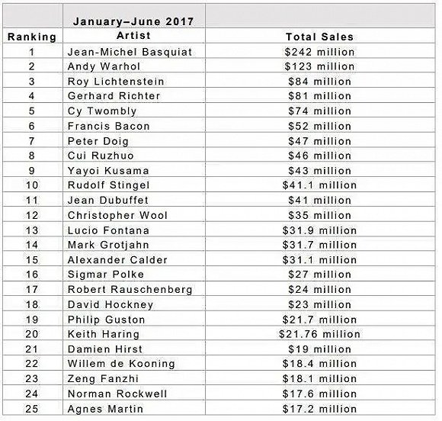
Task: Select Robert Rauschenberg's $24 million cell
Action: [x=320, y=288]
